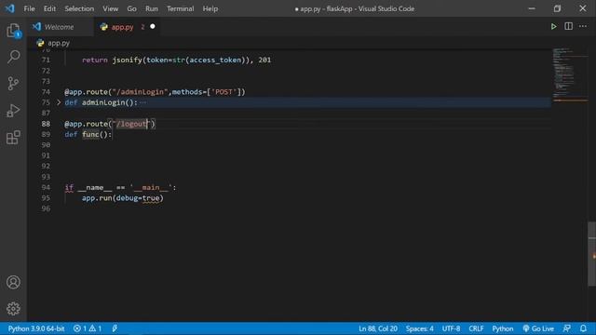This screenshot has height=335, width=596.
Task: Open the Accounts menu icon
Action: [13, 282]
